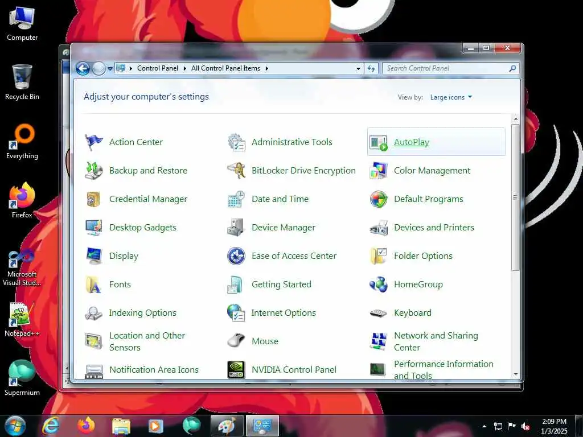Screen dimensions: 583x437
Task: Expand the arrow after All Control Panel Items
Action: click(266, 68)
